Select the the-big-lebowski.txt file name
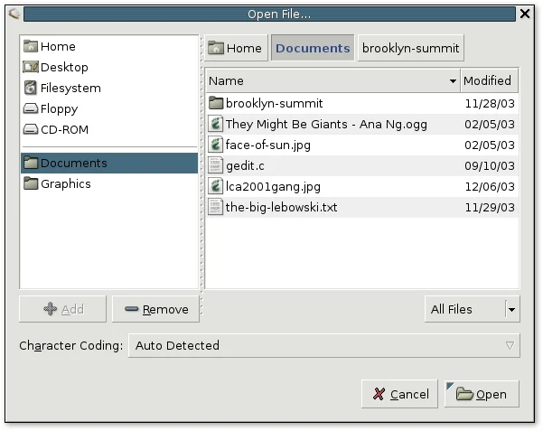This screenshot has height=431, width=543. 281,207
